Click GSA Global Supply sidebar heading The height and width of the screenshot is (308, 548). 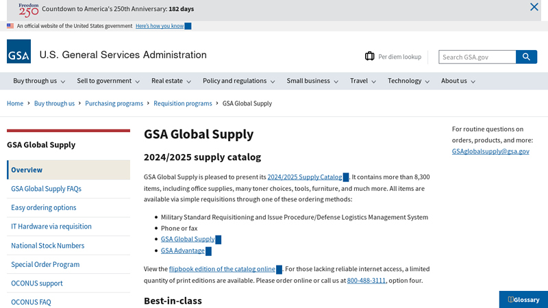point(41,145)
